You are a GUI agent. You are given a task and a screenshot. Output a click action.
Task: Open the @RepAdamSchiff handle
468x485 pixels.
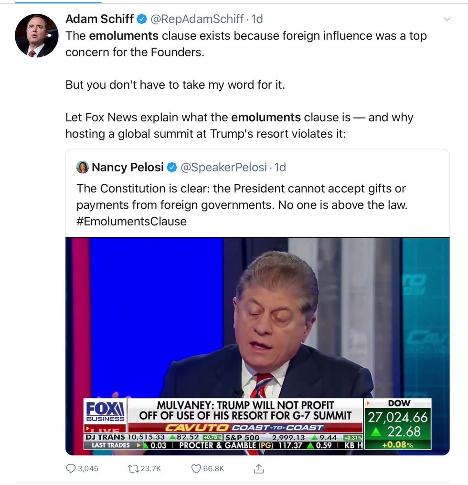coord(197,19)
